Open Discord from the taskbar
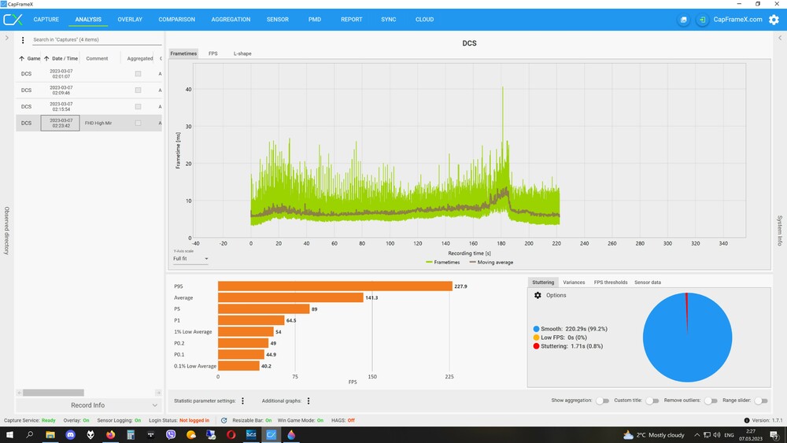Screen dimensions: 787x443 click(70, 435)
